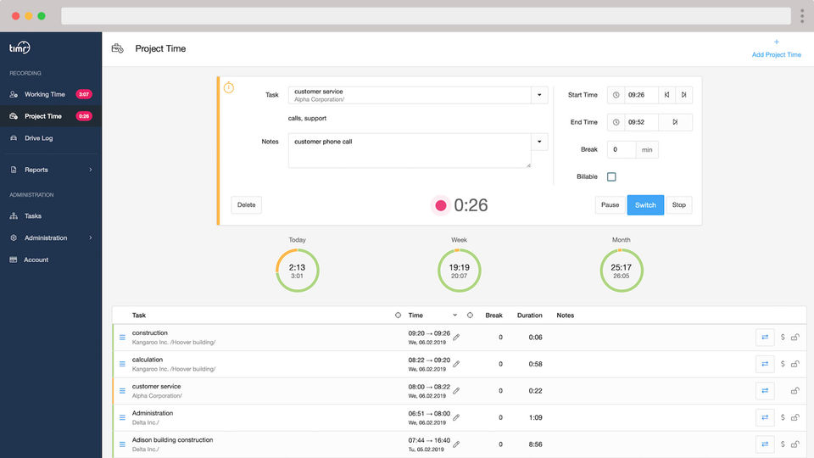The height and width of the screenshot is (458, 814).
Task: Click the drag handle of customer service row
Action: (122, 391)
